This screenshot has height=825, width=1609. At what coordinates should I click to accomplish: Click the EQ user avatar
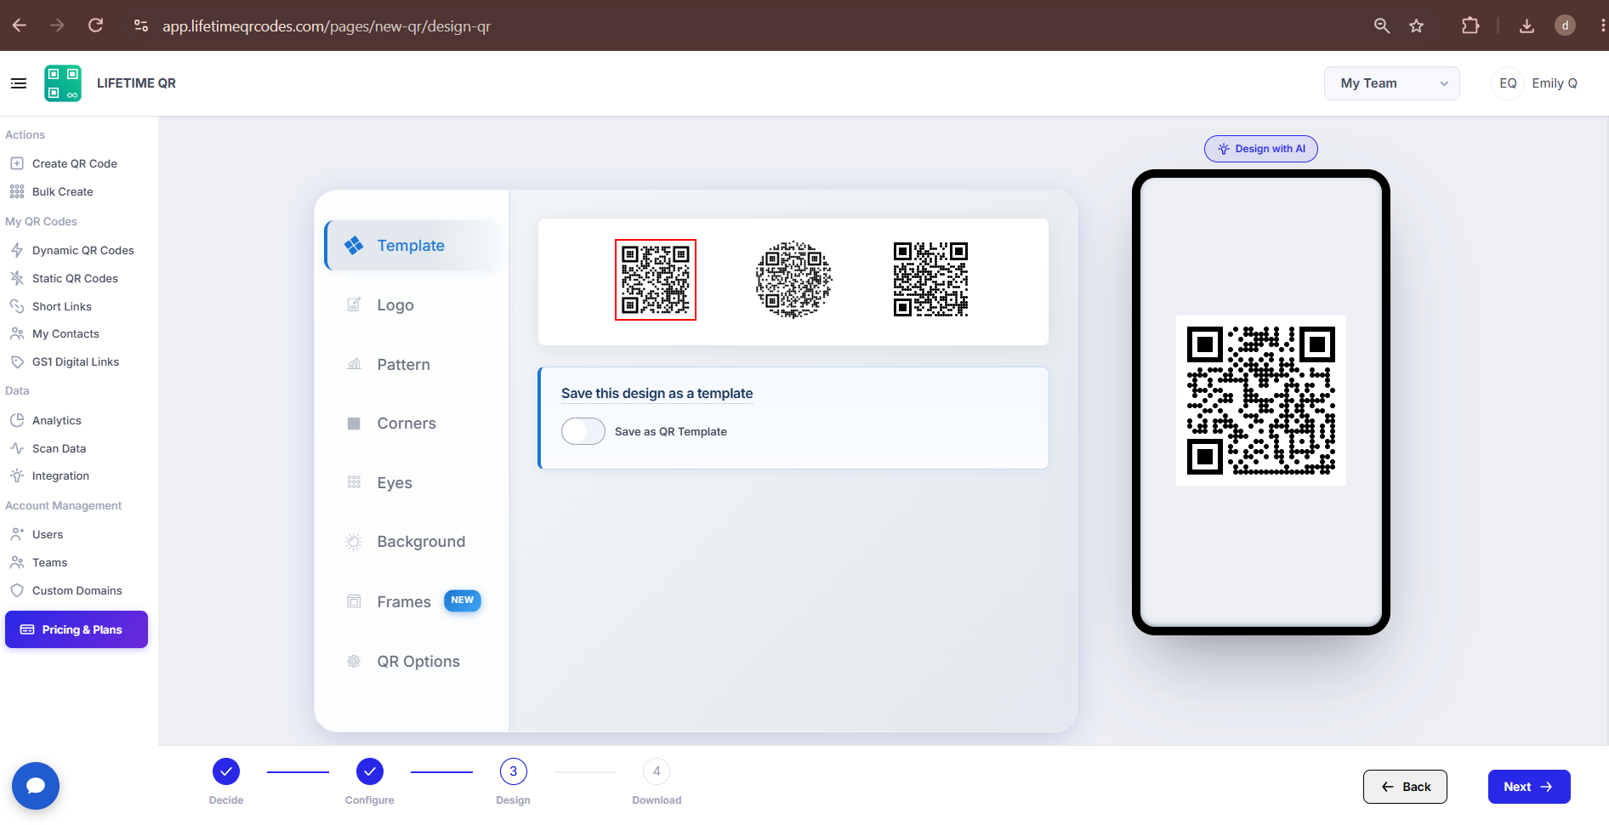click(x=1508, y=83)
